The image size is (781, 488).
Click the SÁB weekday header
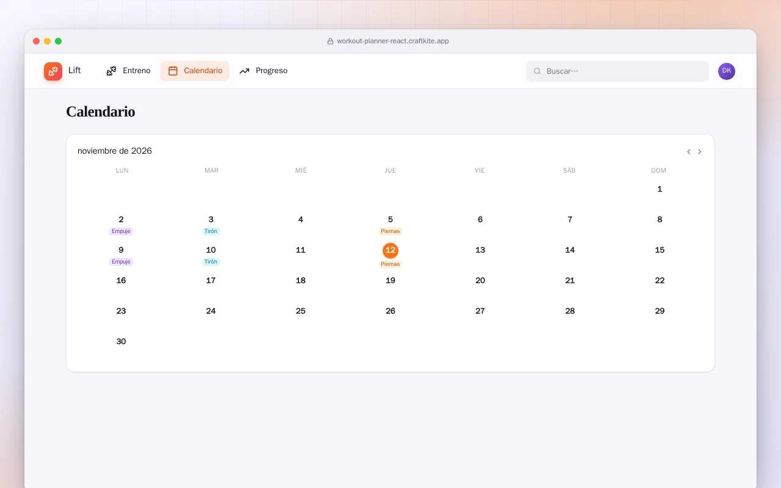coord(569,170)
